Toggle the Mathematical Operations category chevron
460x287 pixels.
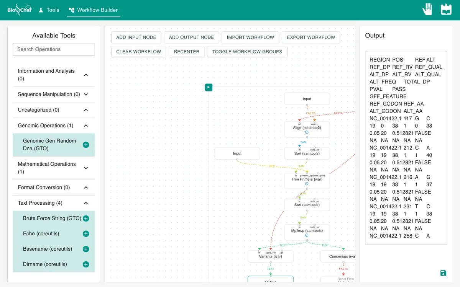point(86,168)
